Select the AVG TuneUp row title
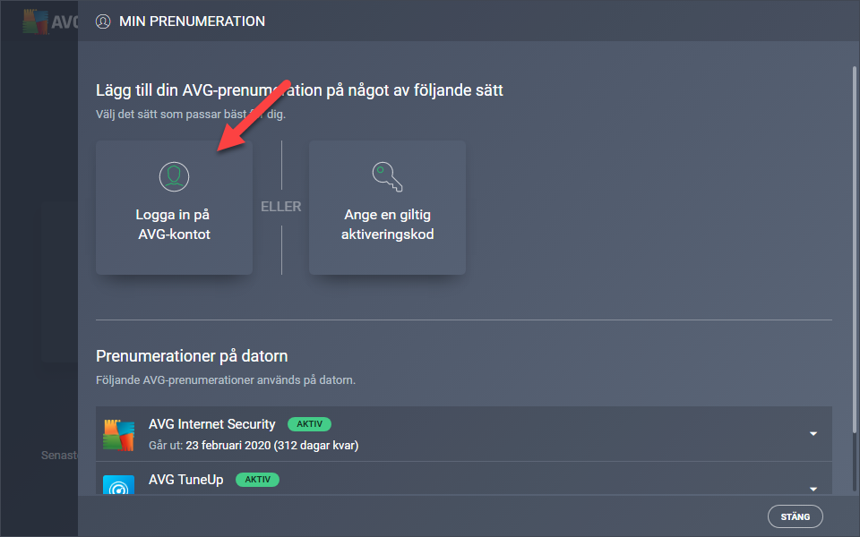The height and width of the screenshot is (537, 860). tap(186, 480)
